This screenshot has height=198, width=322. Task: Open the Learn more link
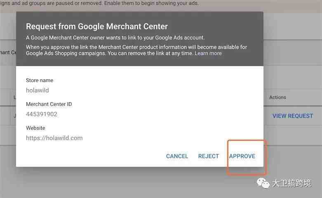tap(208, 53)
